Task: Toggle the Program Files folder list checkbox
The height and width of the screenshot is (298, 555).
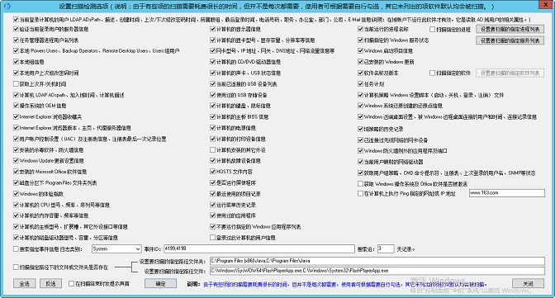Action: coord(16,183)
